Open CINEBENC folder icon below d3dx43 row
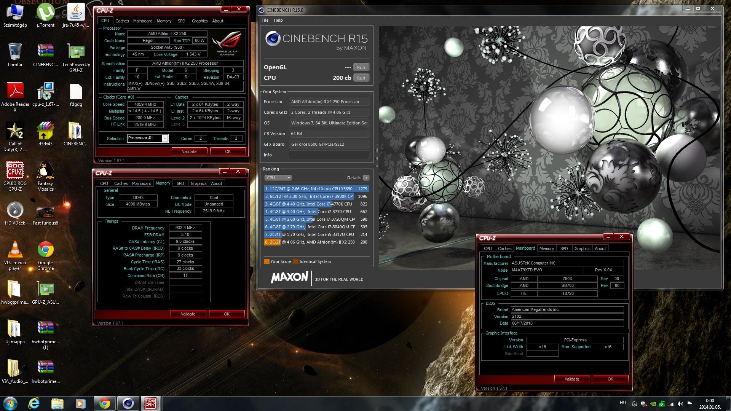The width and height of the screenshot is (731, 411). [x=76, y=134]
